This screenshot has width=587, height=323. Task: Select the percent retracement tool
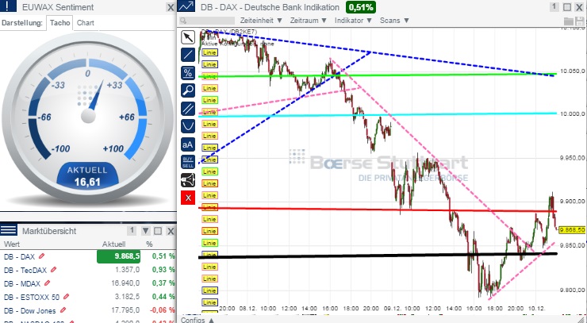(188, 73)
